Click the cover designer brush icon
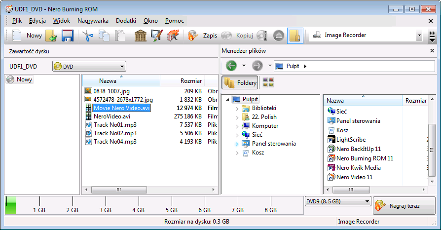This screenshot has width=441, height=230. (x=157, y=36)
